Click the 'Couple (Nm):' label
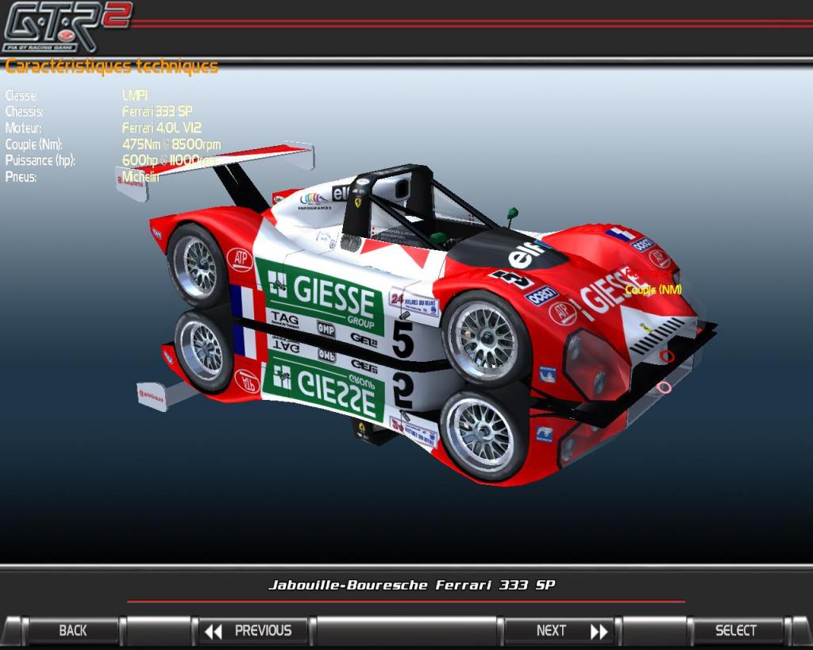The image size is (813, 650). 33,144
